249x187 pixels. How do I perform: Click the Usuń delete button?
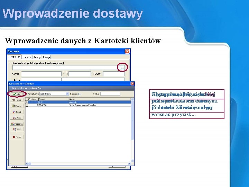(17, 118)
